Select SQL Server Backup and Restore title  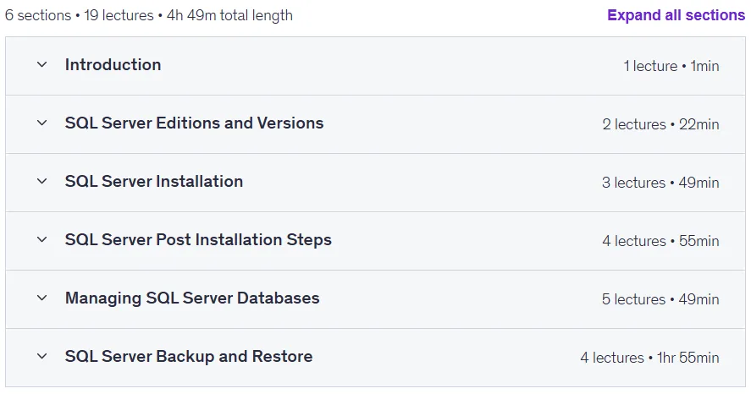pos(189,357)
